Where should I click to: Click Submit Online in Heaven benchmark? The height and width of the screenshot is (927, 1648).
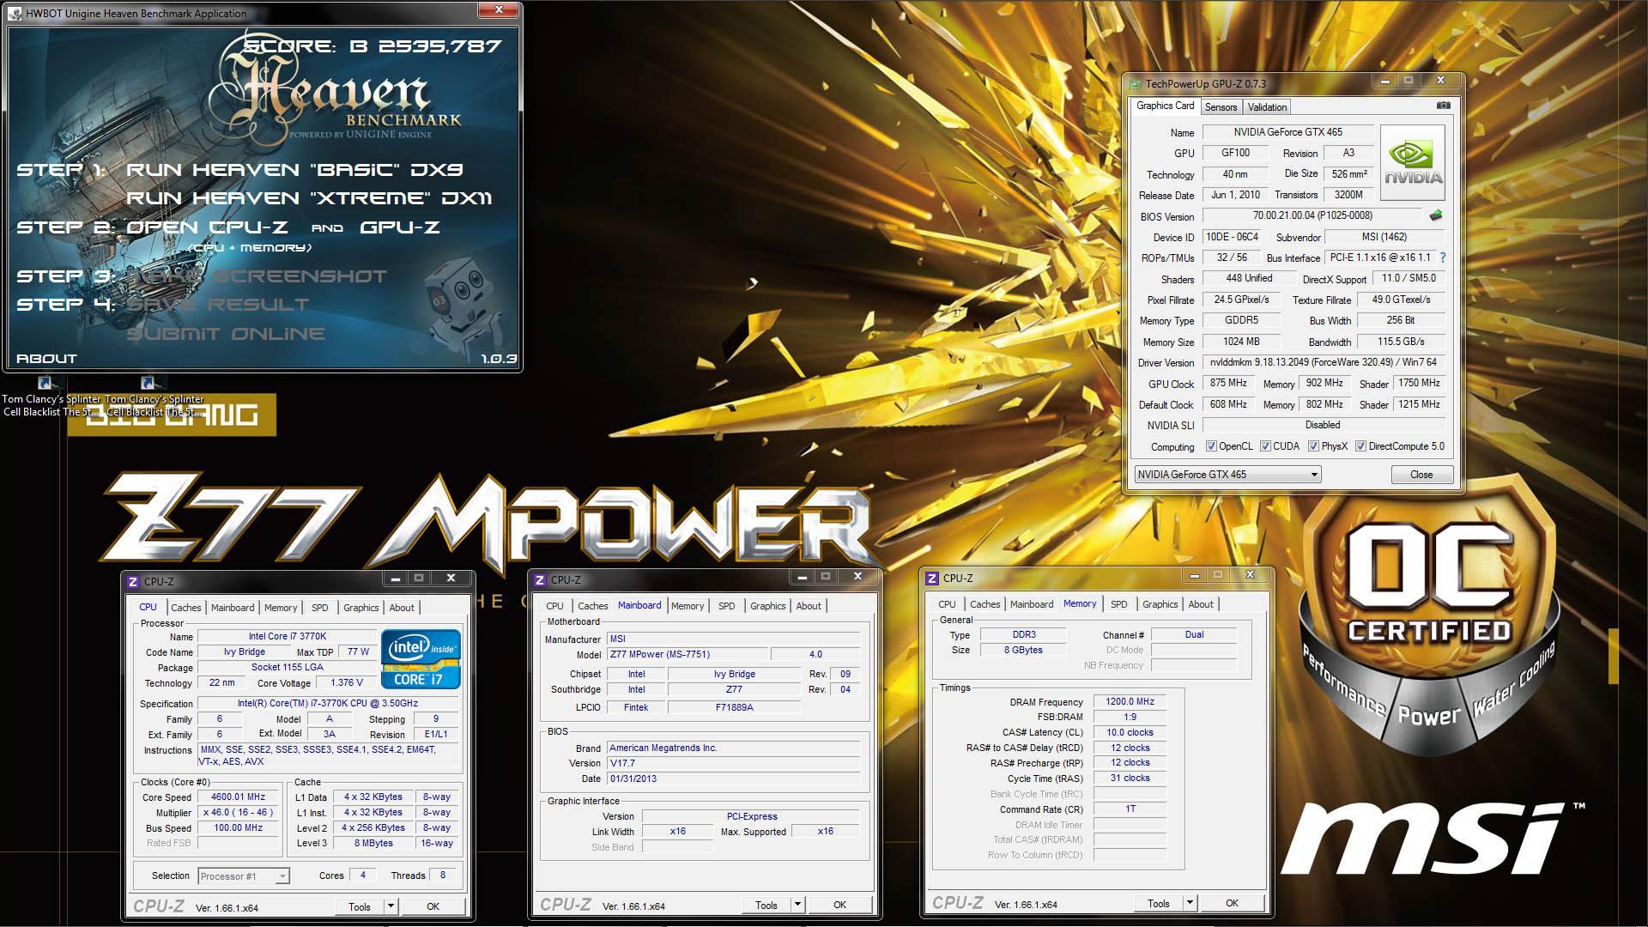(226, 334)
